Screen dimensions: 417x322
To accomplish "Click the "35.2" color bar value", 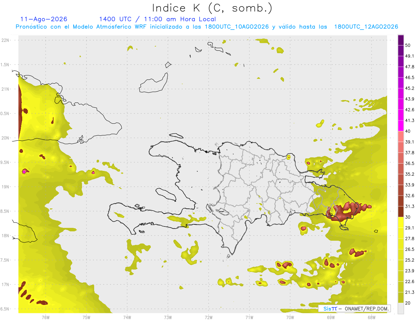I will 410,174.
